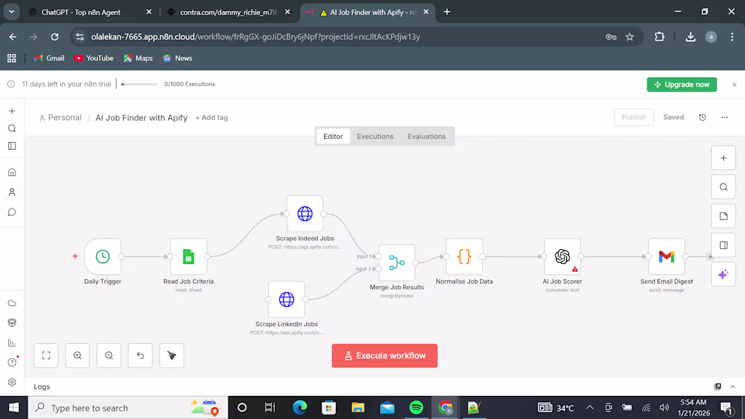Viewport: 745px width, 419px height.
Task: Open the Send Email Digest node
Action: 666,257
